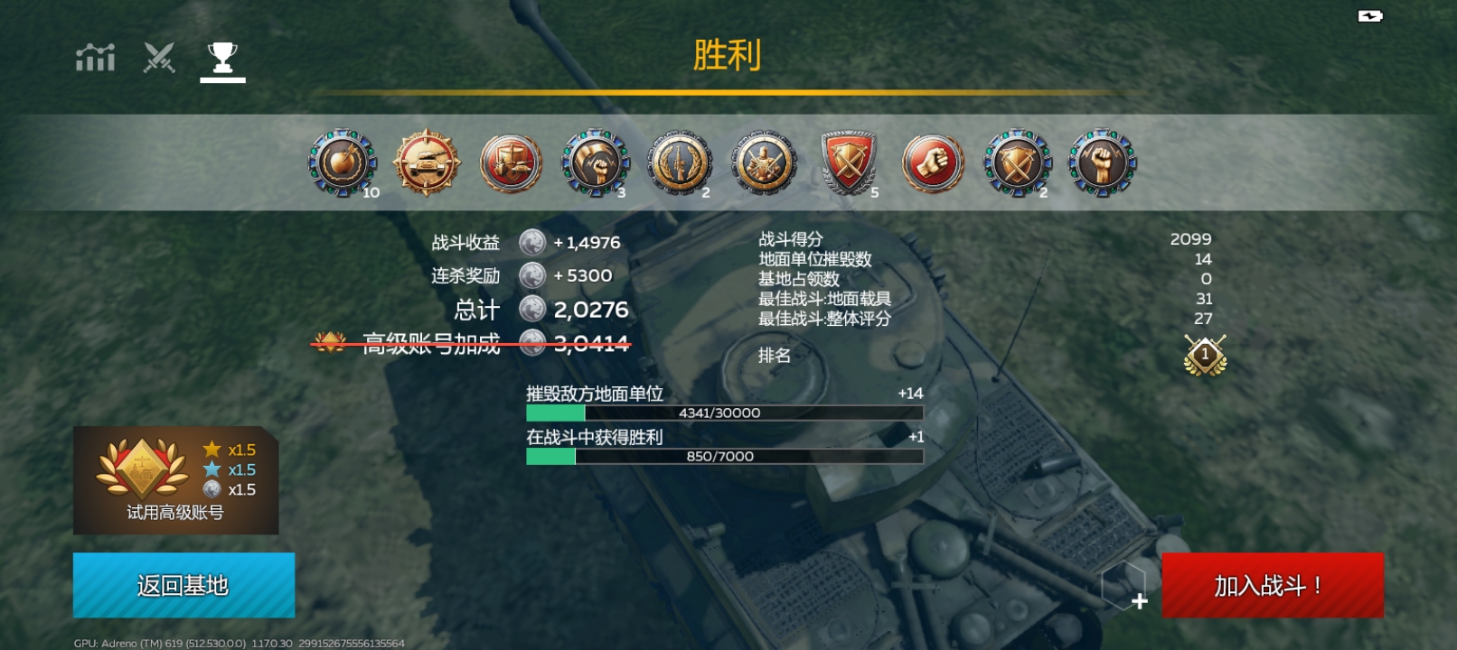Click the crossed swords shield medal with count 2
Viewport: 1457px width, 650px height.
[1018, 163]
